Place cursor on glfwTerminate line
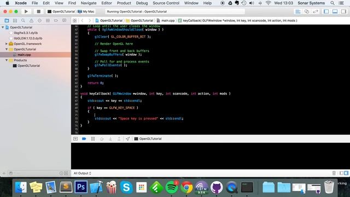350x197 pixels. 103,76
